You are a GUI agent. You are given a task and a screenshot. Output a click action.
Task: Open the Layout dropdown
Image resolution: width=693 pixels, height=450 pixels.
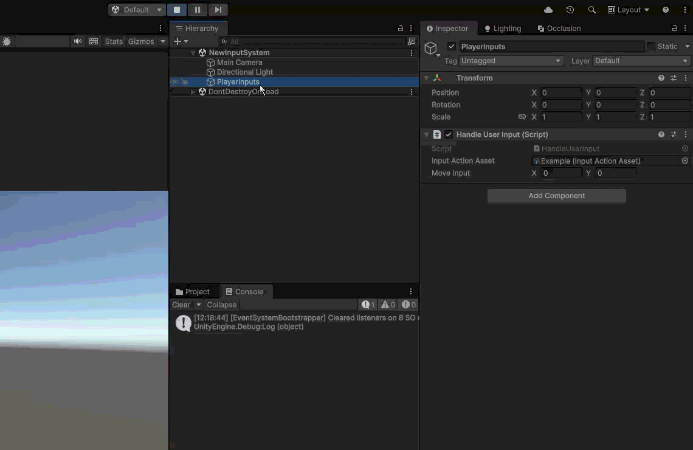(x=629, y=10)
